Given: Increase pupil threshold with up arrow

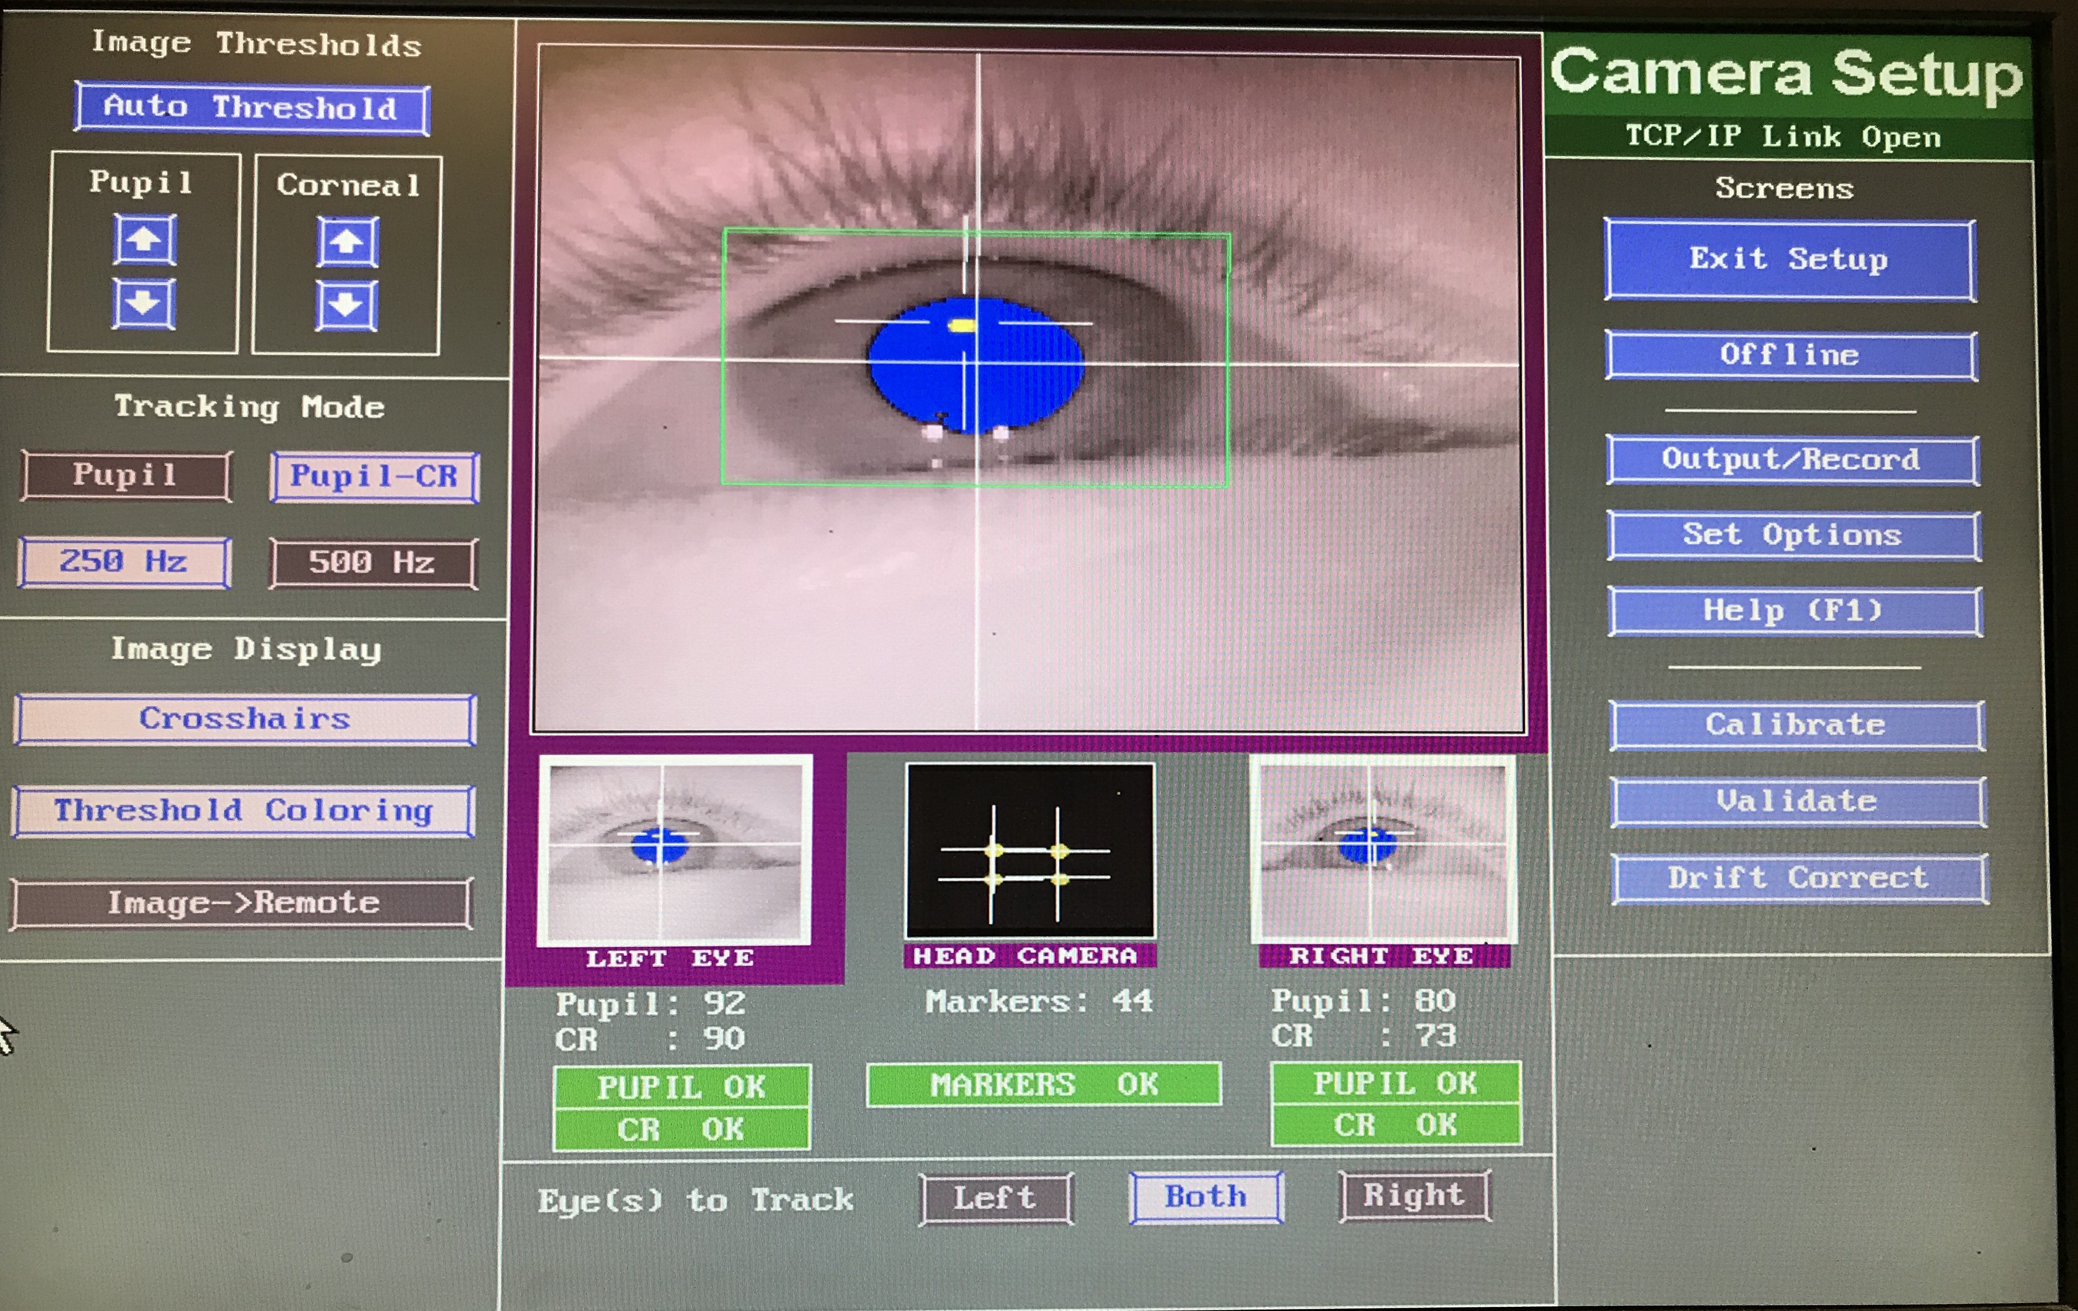Looking at the screenshot, I should [x=144, y=239].
